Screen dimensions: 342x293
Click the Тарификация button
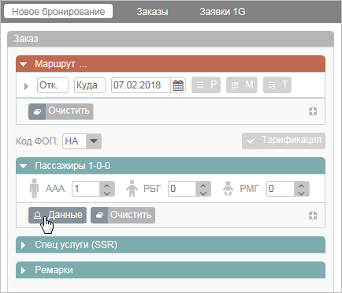point(284,141)
